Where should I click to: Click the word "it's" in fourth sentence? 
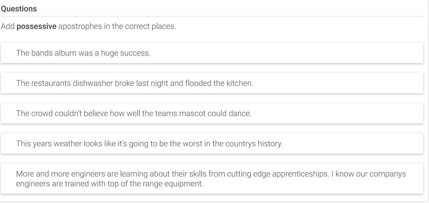click(x=122, y=144)
